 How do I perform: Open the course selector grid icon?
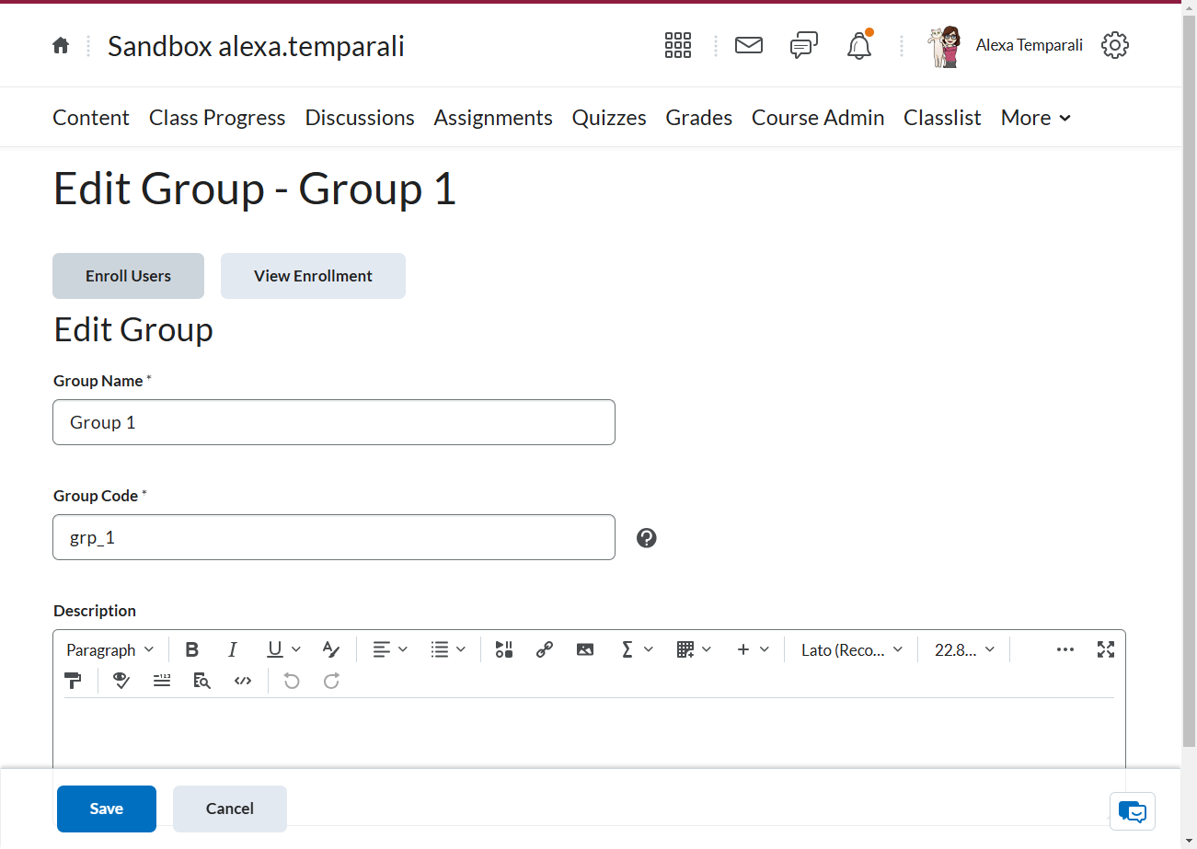tap(678, 45)
